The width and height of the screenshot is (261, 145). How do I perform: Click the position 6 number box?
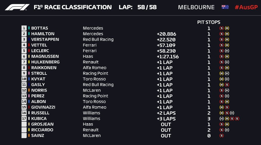point(24,56)
